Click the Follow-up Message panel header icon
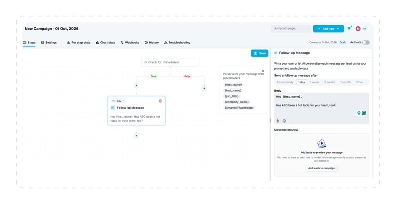Viewport: 396px width, 204px height. coord(276,53)
